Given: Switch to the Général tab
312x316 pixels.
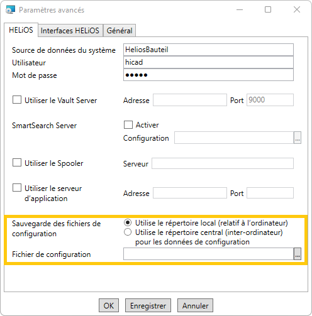Looking at the screenshot, I should click(120, 31).
